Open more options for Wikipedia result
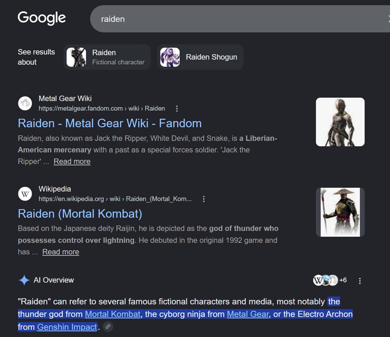 click(x=204, y=199)
